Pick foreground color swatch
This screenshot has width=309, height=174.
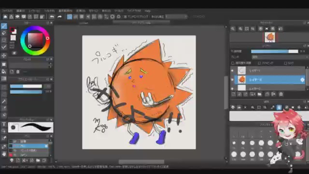coord(12,30)
